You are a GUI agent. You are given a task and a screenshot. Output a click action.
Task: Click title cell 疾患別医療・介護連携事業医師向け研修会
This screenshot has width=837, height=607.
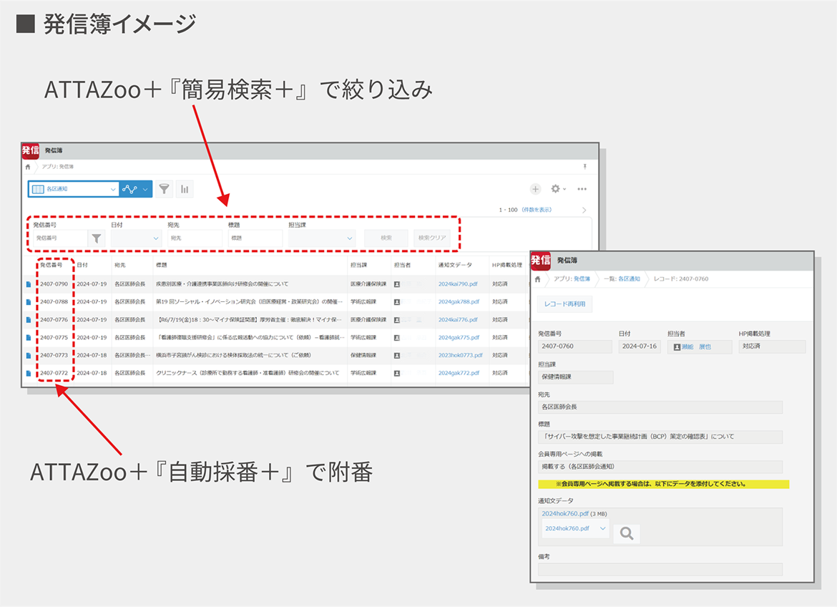(222, 284)
